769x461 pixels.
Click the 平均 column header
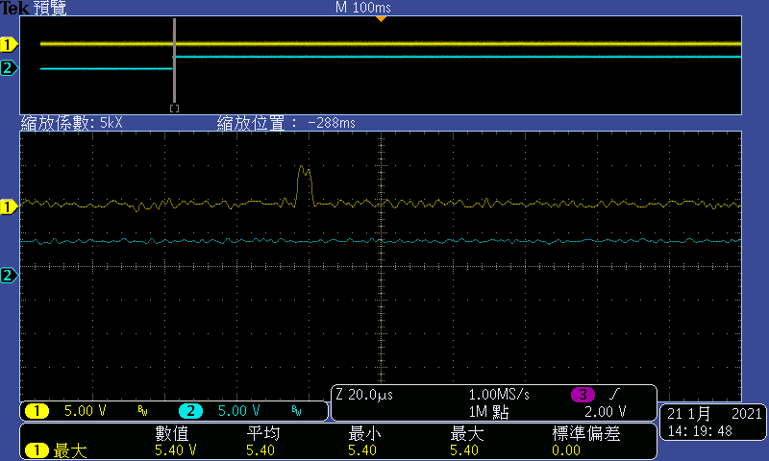[x=263, y=433]
